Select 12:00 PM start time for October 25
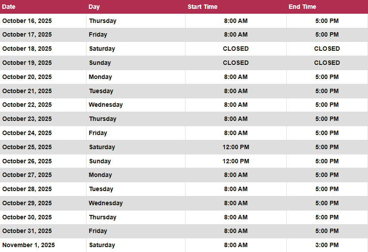The width and height of the screenshot is (368, 252). [x=235, y=147]
